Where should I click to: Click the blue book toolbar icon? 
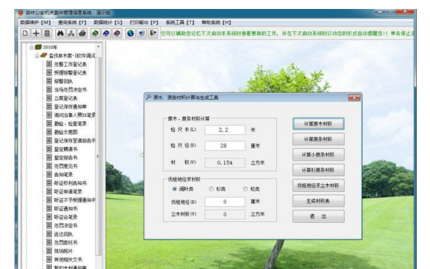pos(106,33)
